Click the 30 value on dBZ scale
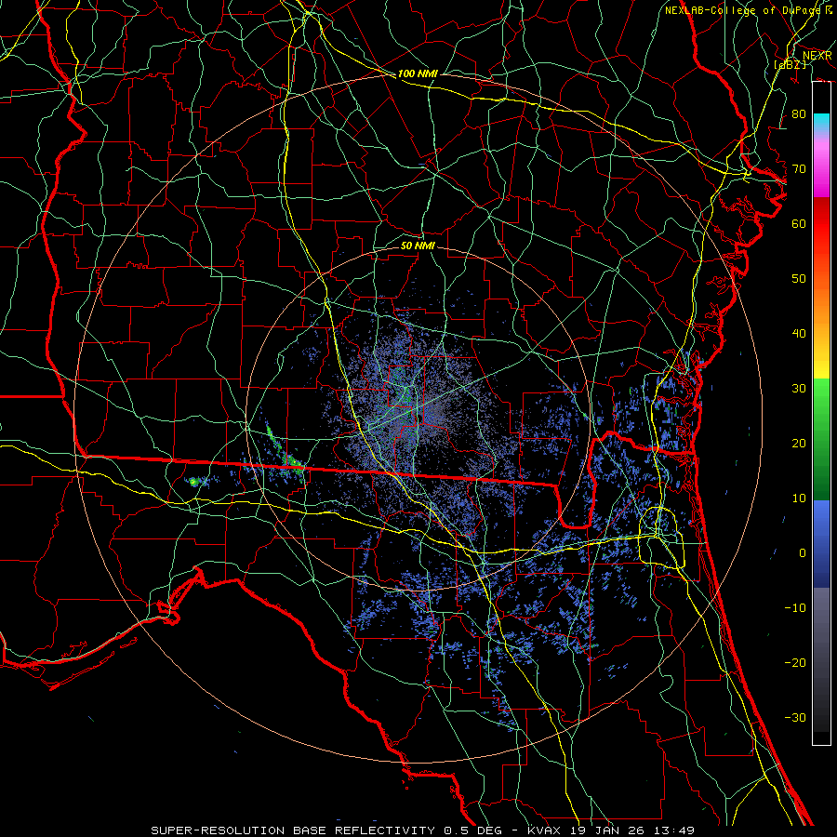The image size is (837, 837). 799,389
